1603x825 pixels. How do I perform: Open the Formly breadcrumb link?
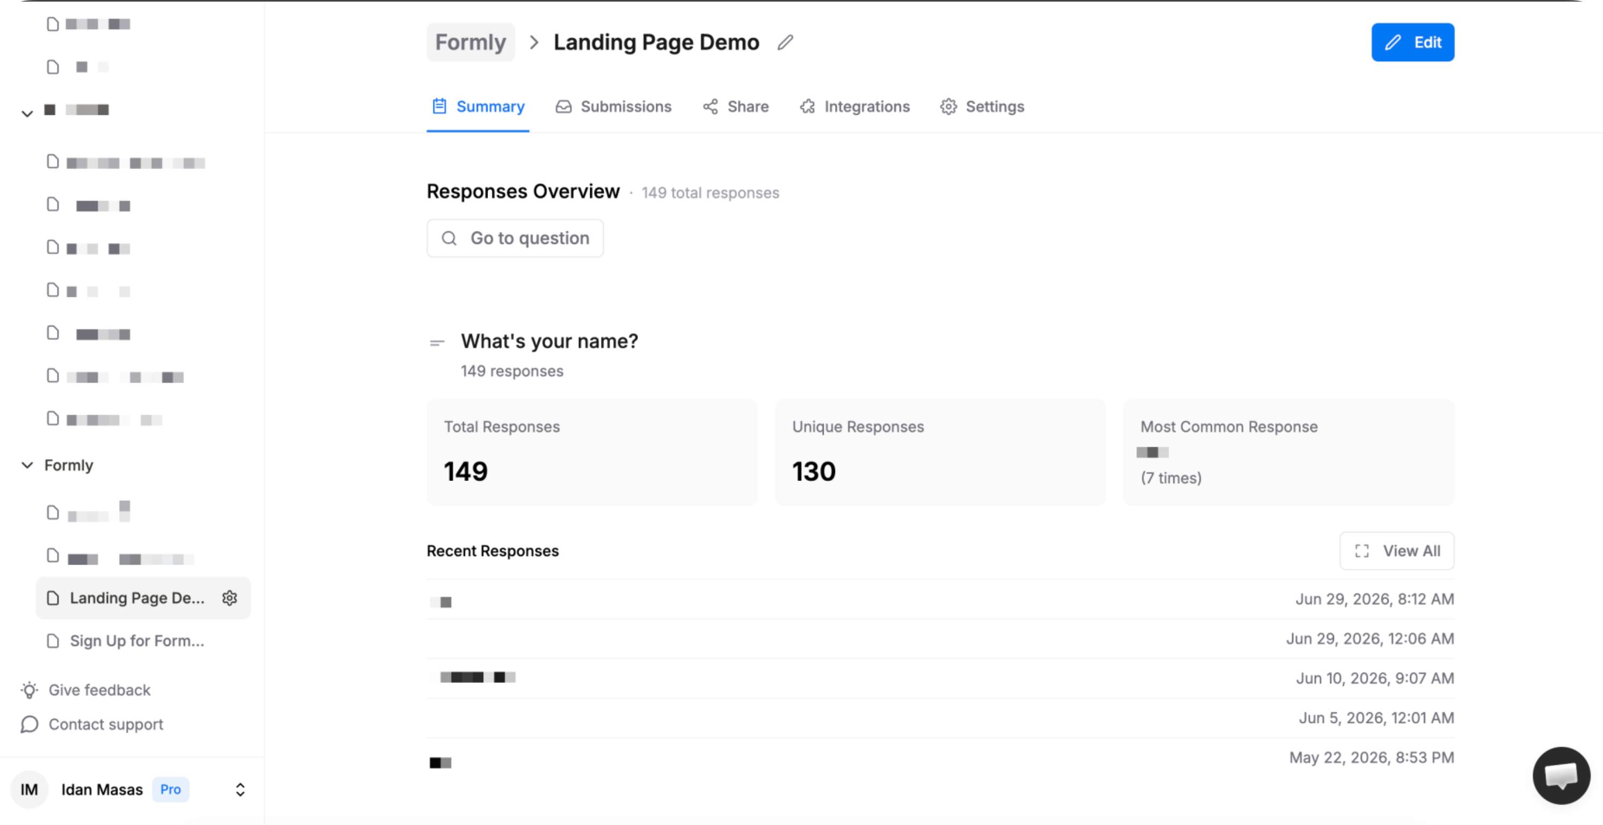point(470,42)
